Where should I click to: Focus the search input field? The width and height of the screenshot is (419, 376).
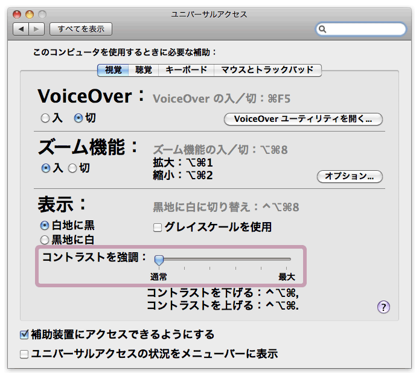pos(361,29)
